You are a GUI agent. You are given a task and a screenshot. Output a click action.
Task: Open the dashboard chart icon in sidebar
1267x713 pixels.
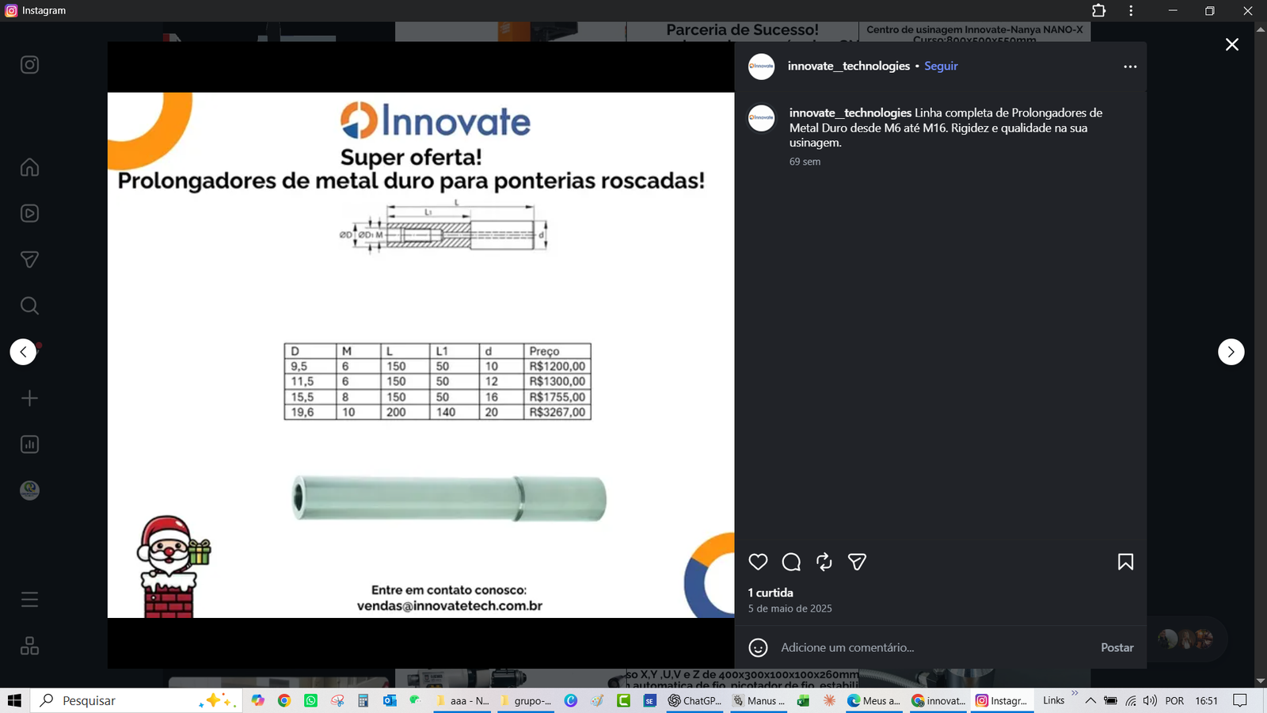point(29,444)
